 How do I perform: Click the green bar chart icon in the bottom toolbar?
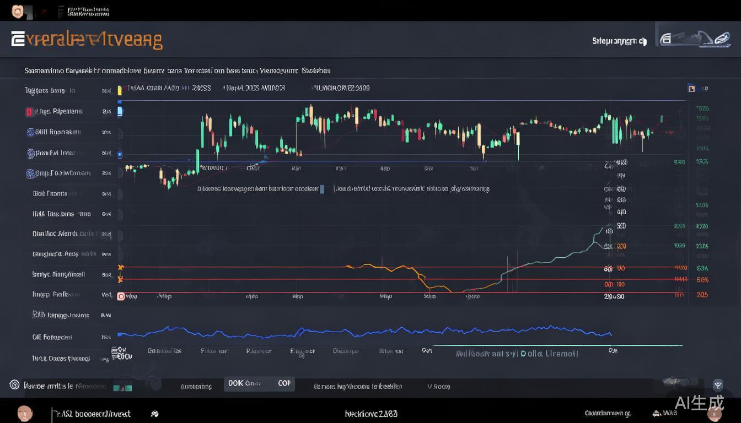tap(122, 387)
